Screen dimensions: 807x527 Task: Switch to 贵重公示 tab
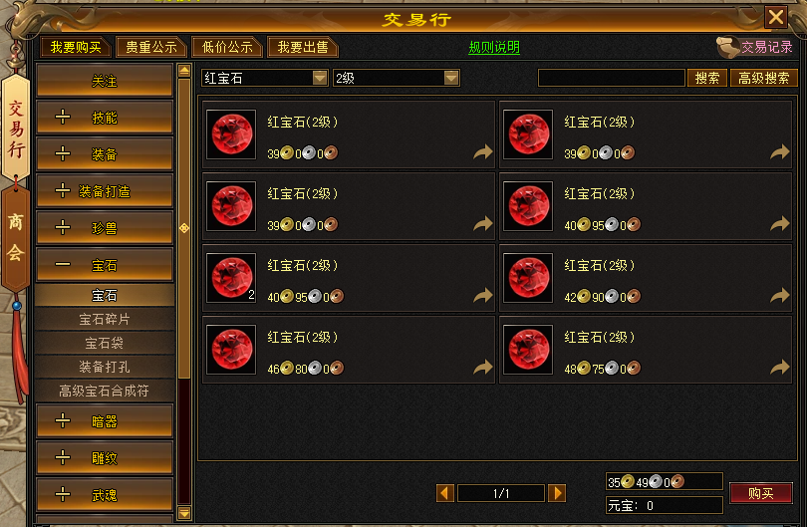151,48
